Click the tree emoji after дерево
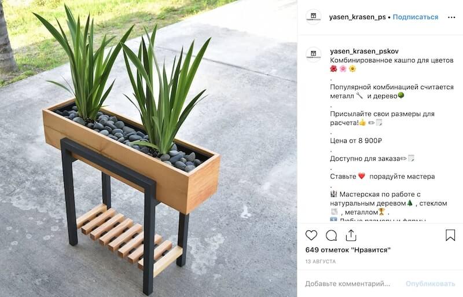The image size is (463, 297). (400, 96)
